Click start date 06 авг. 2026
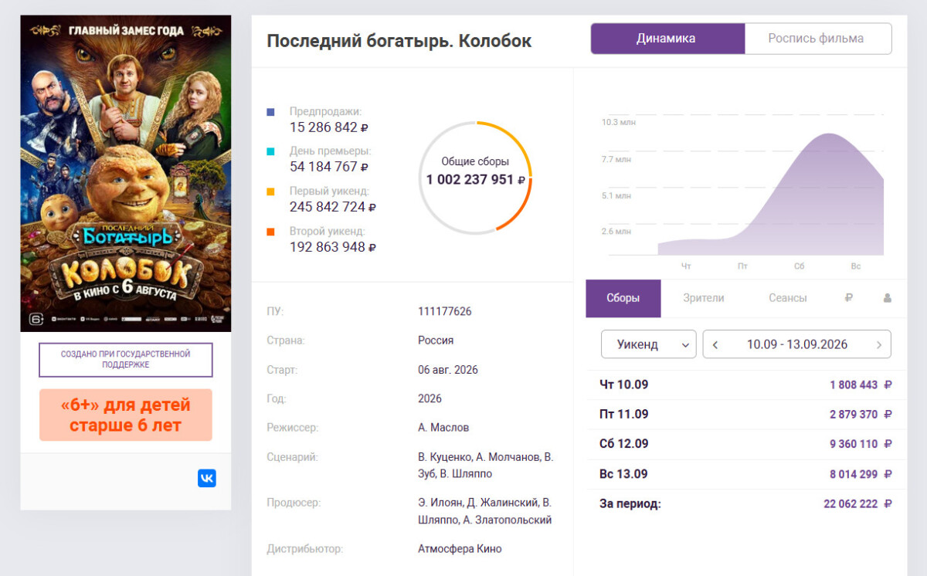The width and height of the screenshot is (927, 576). (448, 370)
